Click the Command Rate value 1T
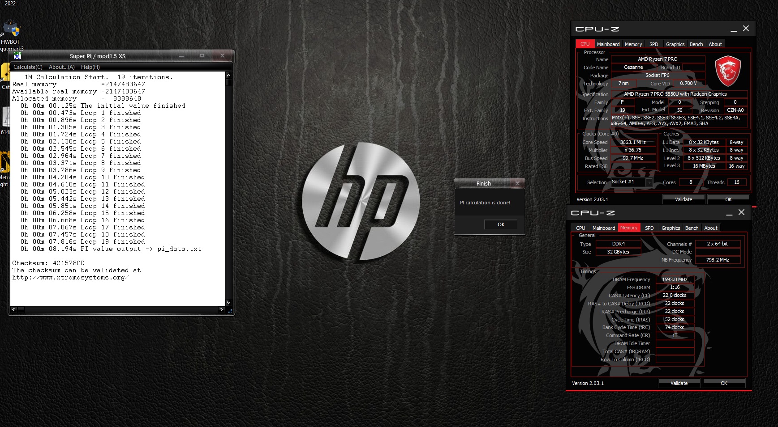This screenshot has width=778, height=427. (x=675, y=335)
